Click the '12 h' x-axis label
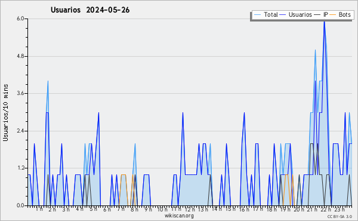The width and height of the screenshot is (358, 221). click(190, 209)
